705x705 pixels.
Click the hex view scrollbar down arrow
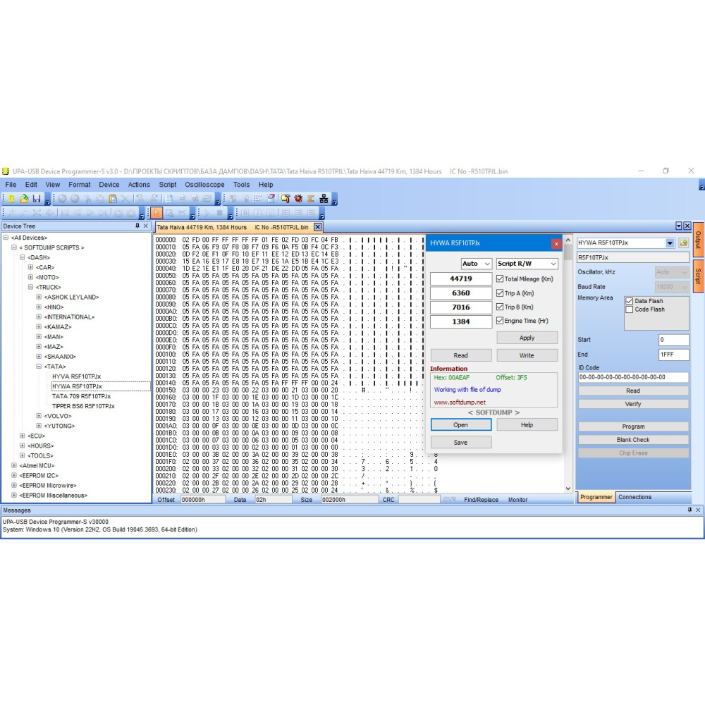click(568, 489)
